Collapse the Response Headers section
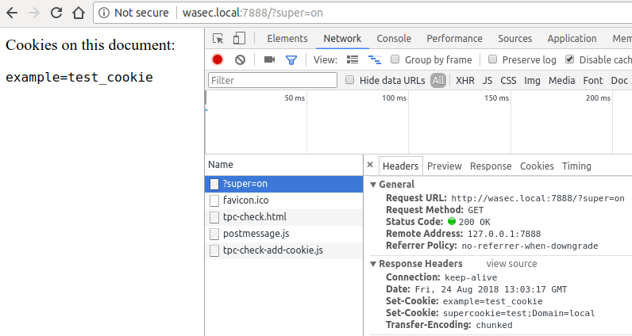This screenshot has width=632, height=336. tap(374, 264)
